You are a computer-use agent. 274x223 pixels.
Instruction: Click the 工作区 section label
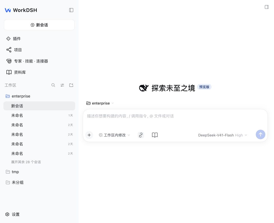click(x=10, y=85)
